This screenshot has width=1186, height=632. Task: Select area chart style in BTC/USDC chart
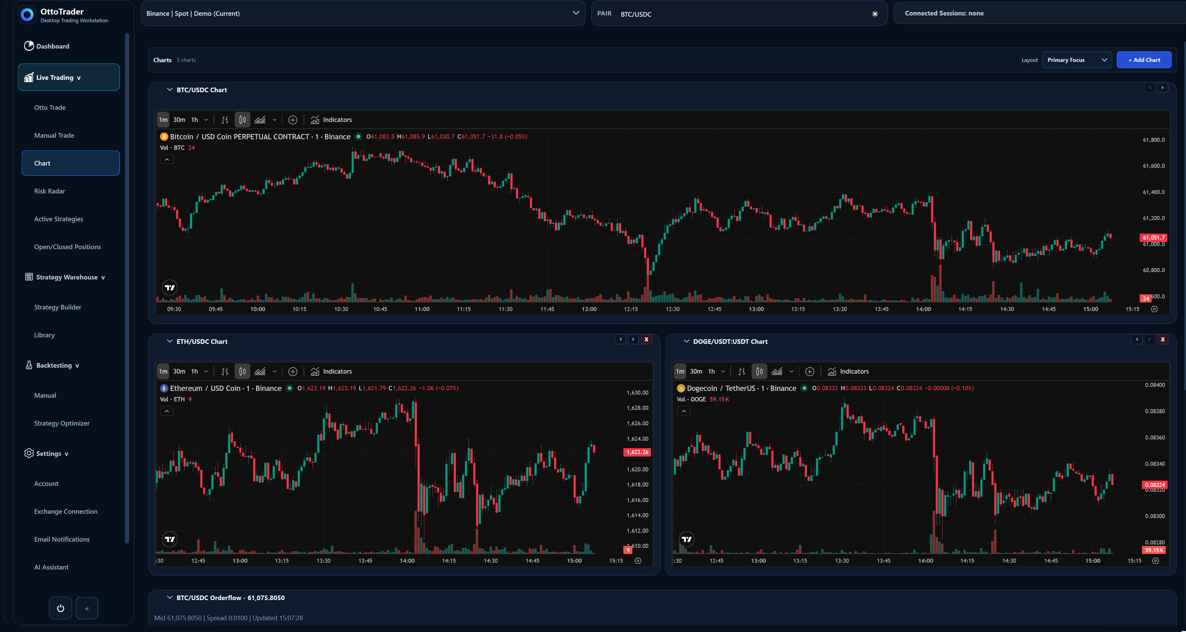260,120
